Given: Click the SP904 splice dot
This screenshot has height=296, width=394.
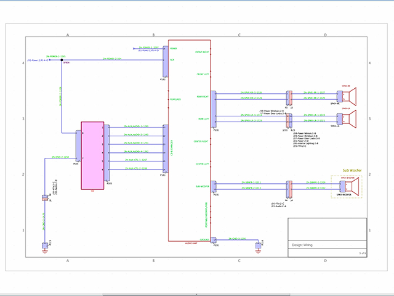Looking at the screenshot, I should pos(62,60).
